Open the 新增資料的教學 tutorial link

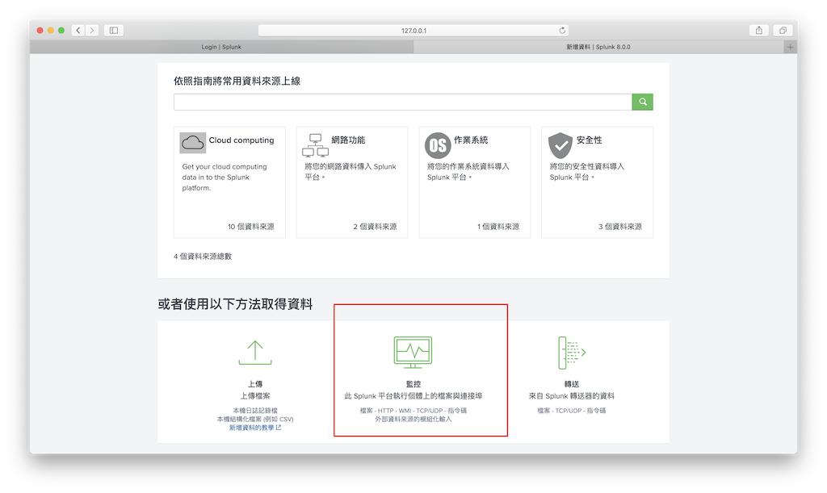click(x=254, y=428)
